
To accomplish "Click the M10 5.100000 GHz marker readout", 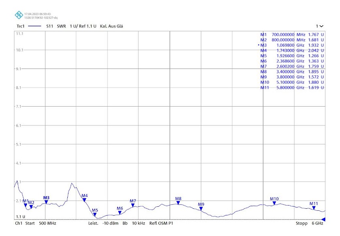I will point(292,83).
